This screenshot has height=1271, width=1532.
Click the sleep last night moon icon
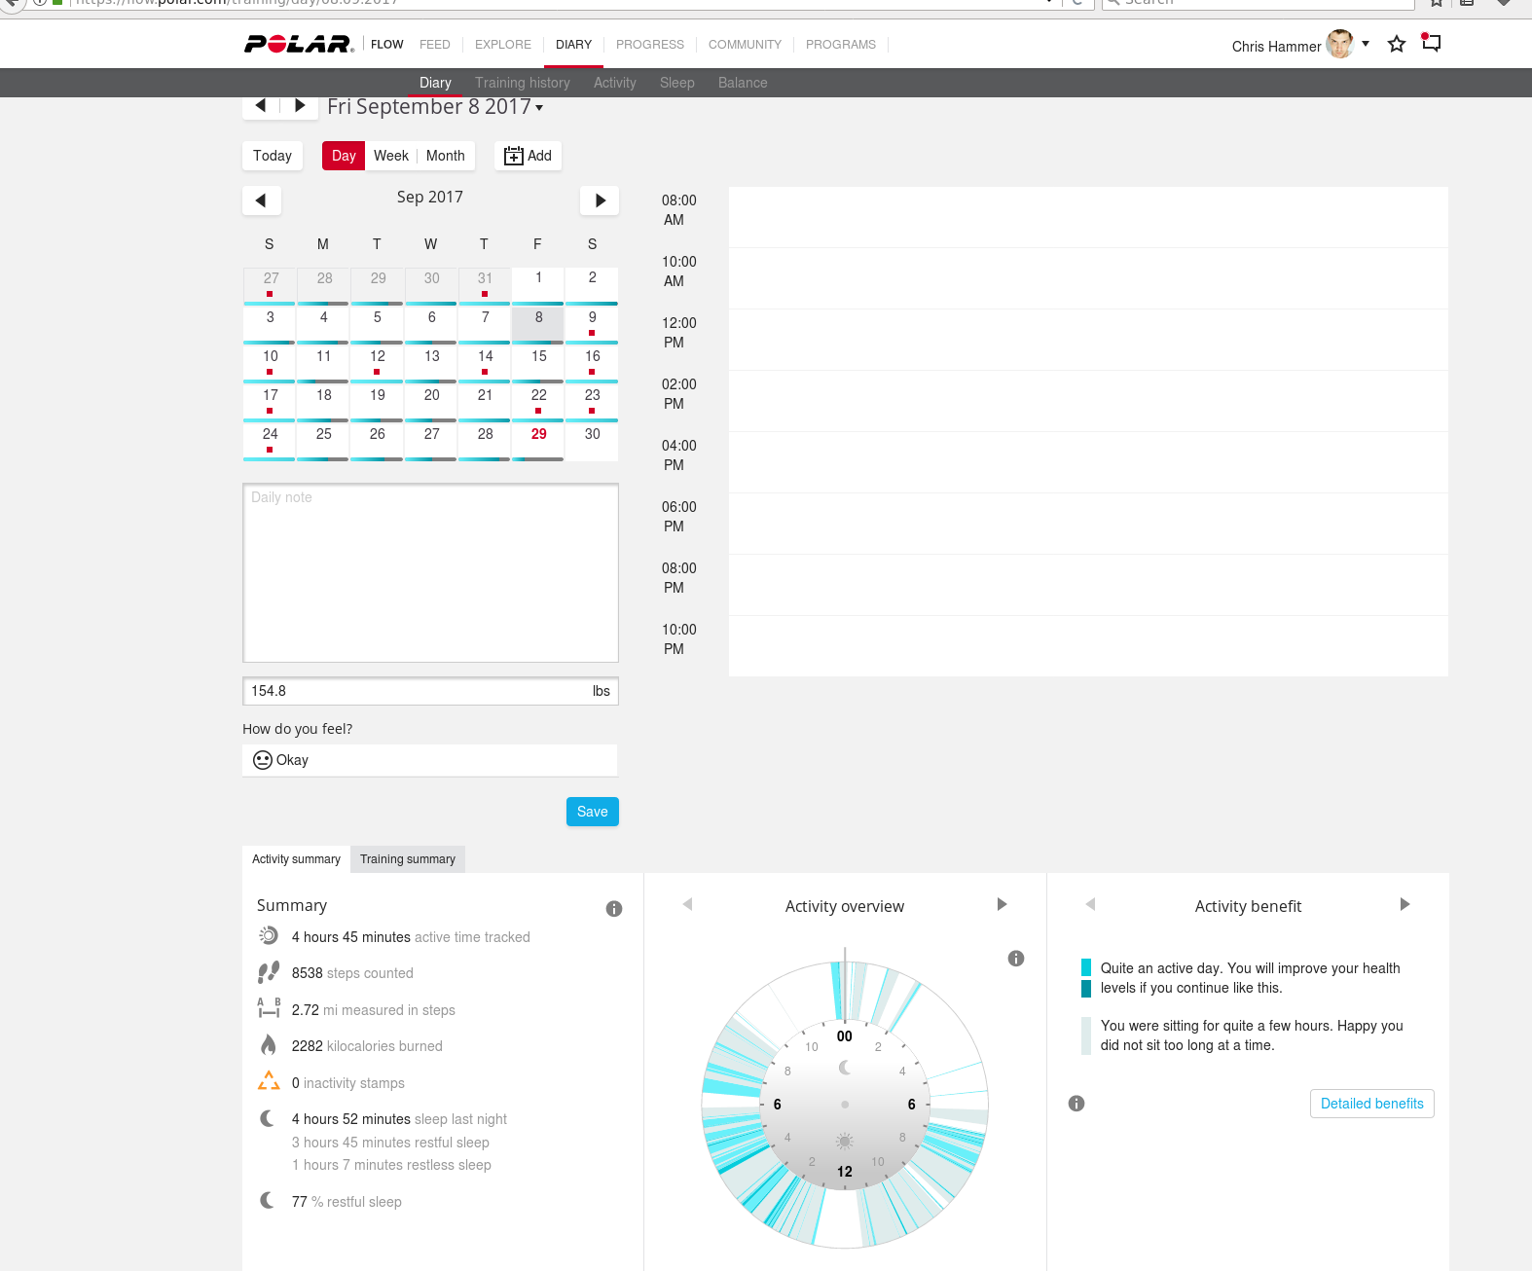[267, 1118]
